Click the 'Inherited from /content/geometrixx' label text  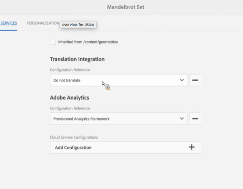coord(88,42)
